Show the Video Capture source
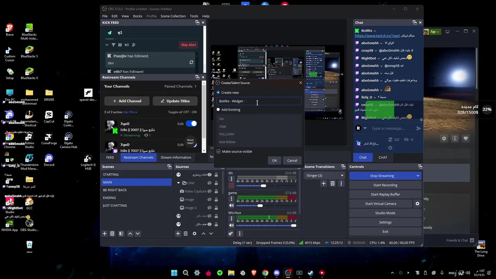The height and width of the screenshot is (279, 496). click(209, 191)
